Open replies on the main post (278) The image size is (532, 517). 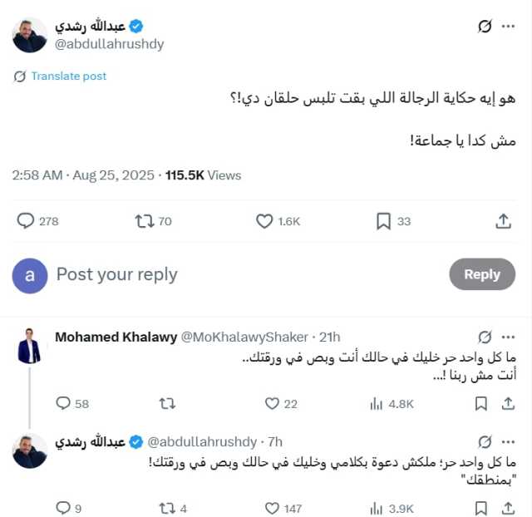(x=26, y=221)
